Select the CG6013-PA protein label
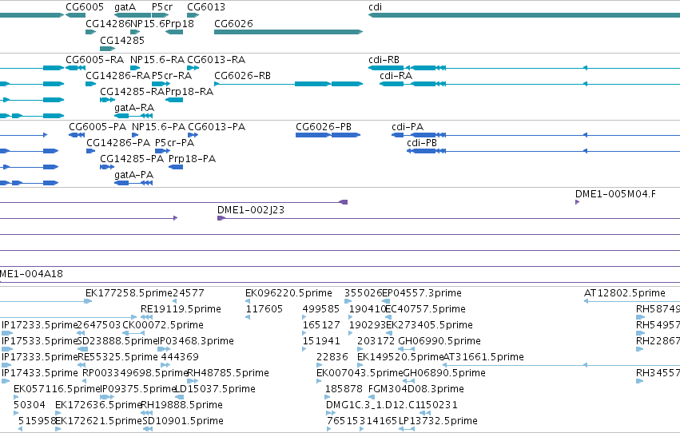The width and height of the screenshot is (680, 433). click(217, 126)
